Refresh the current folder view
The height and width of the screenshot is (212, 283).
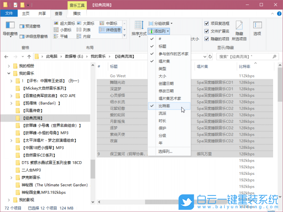pyautogui.click(x=210, y=57)
